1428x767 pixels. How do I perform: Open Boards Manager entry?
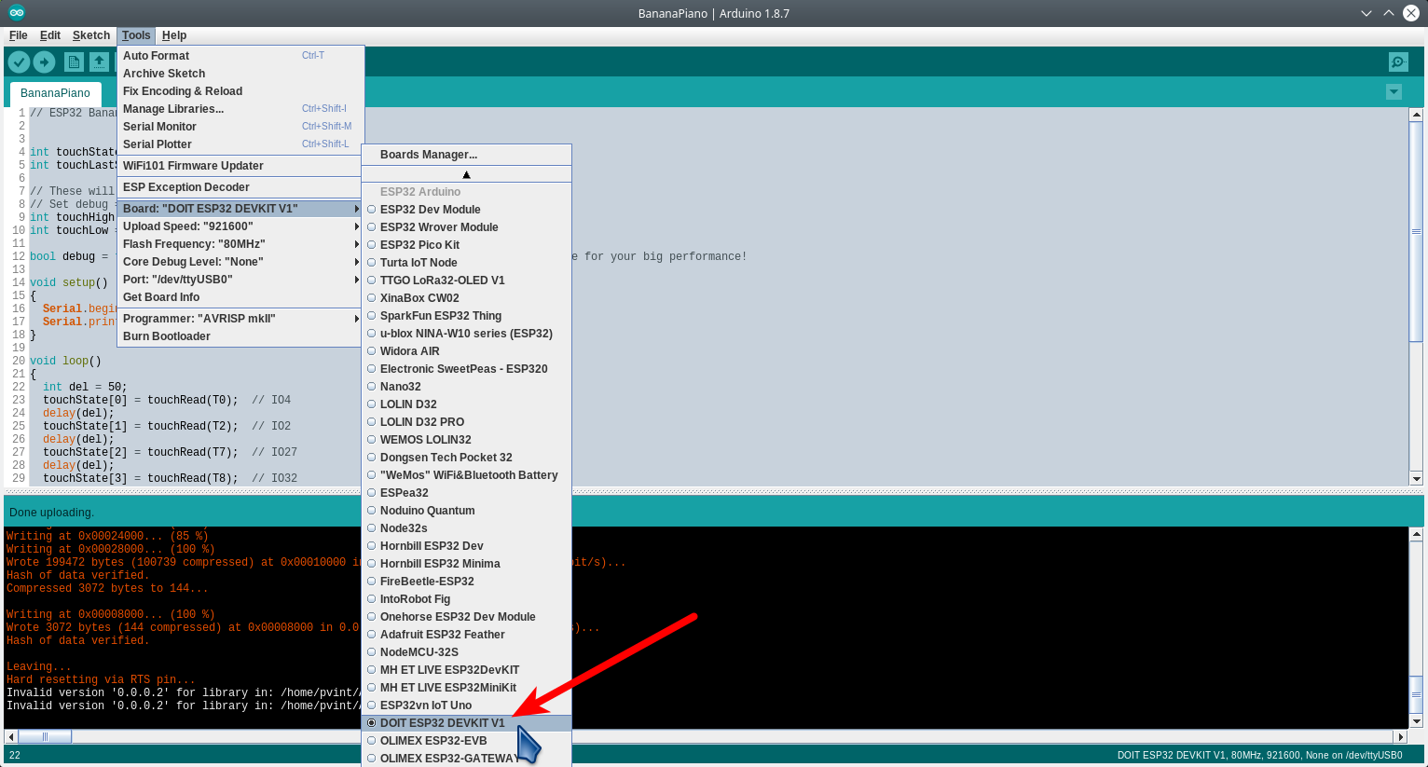tap(466, 155)
